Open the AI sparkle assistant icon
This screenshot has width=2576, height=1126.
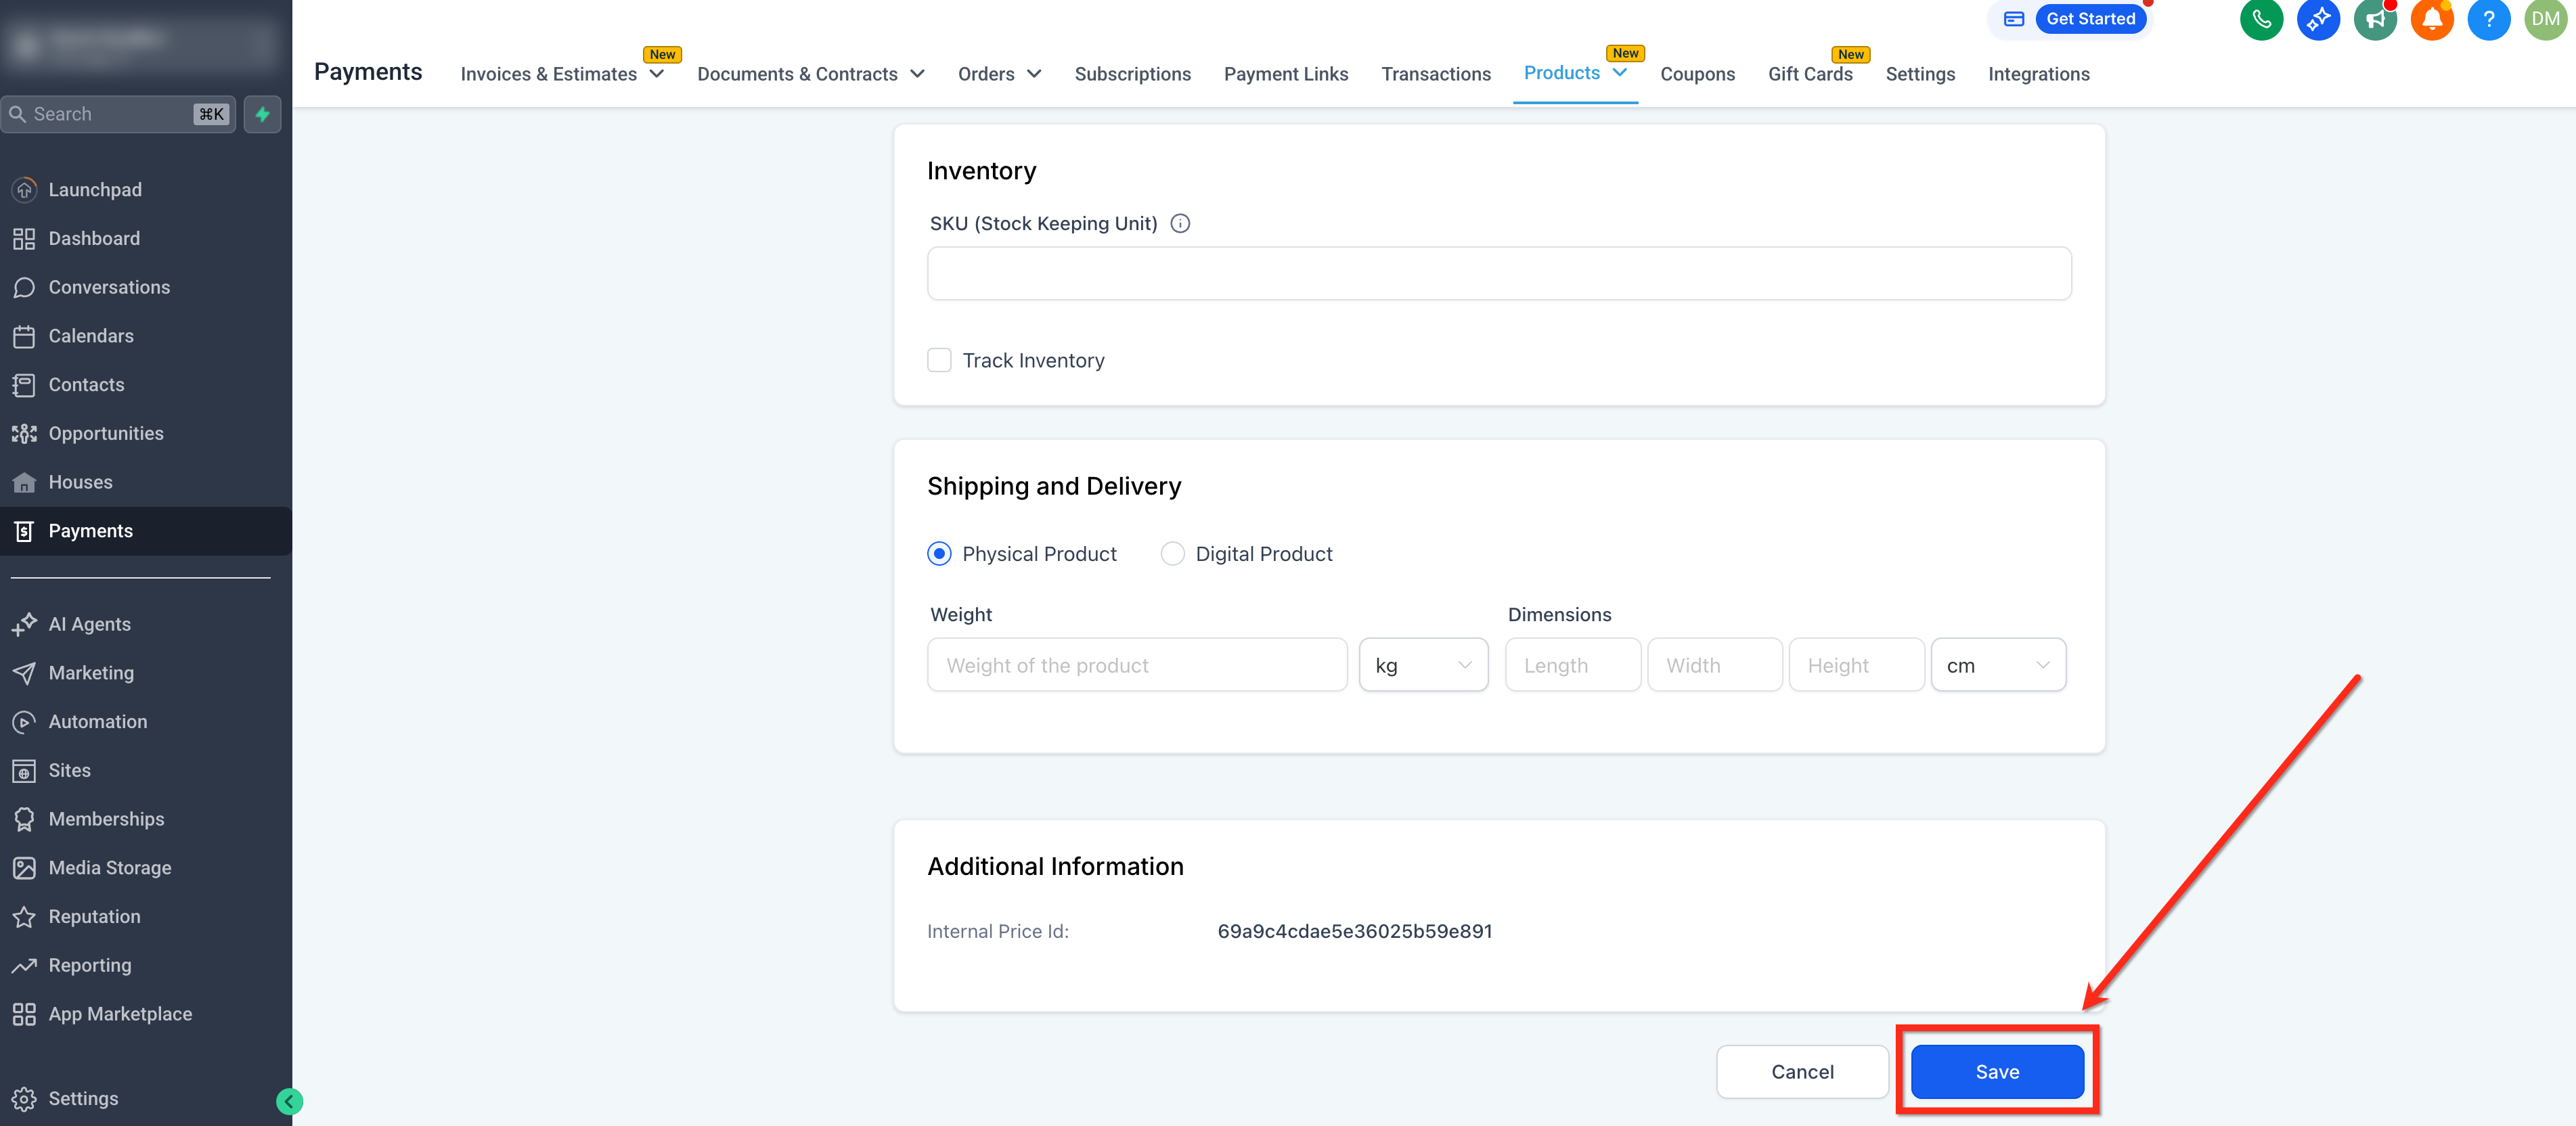click(x=2318, y=19)
